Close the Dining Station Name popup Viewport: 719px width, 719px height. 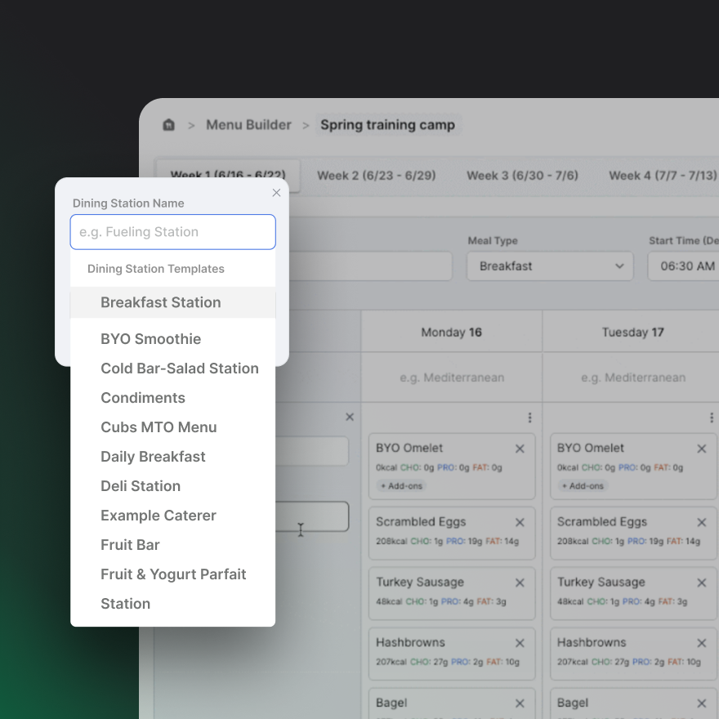[276, 193]
